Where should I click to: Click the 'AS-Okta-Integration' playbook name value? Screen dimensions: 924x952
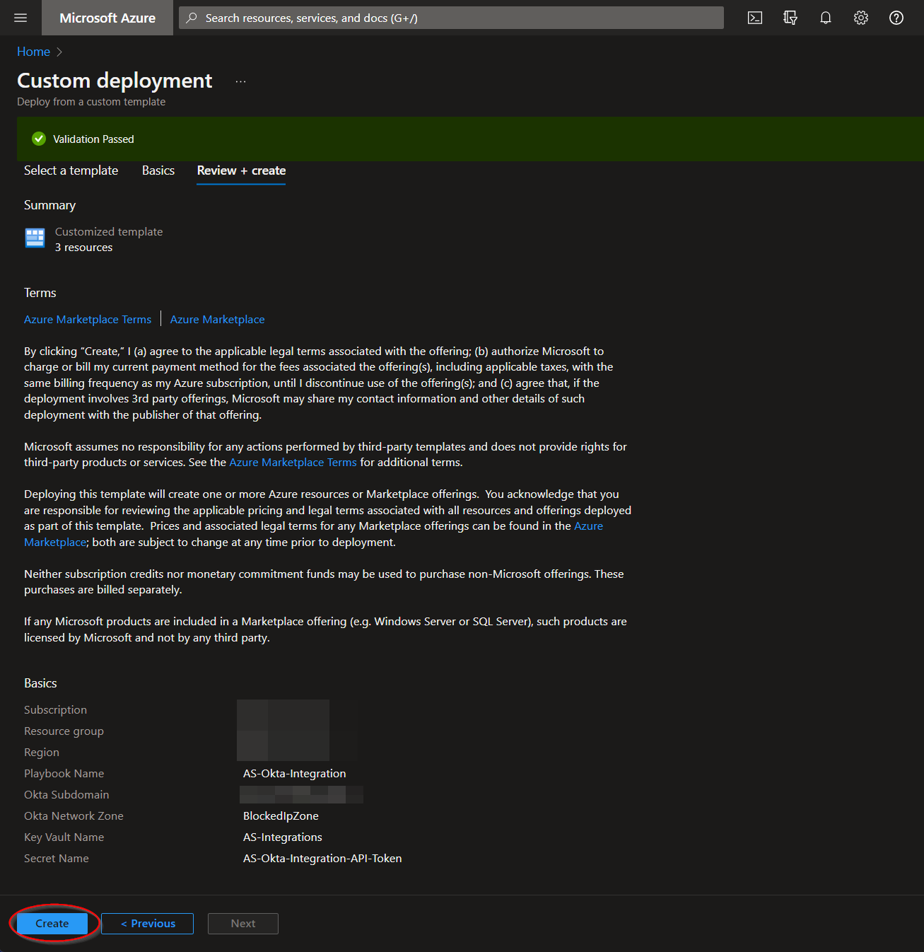[295, 774]
